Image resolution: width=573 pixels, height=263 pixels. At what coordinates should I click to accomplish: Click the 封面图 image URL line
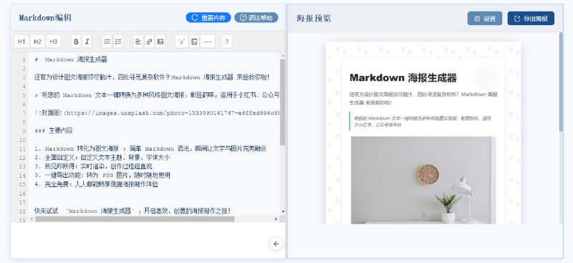[x=157, y=113]
